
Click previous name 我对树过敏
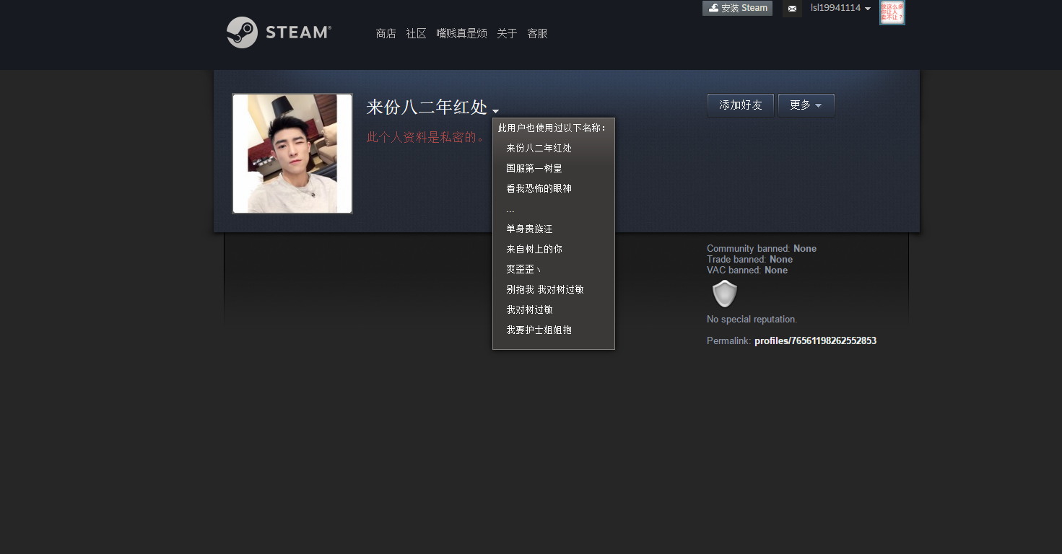[x=529, y=309]
